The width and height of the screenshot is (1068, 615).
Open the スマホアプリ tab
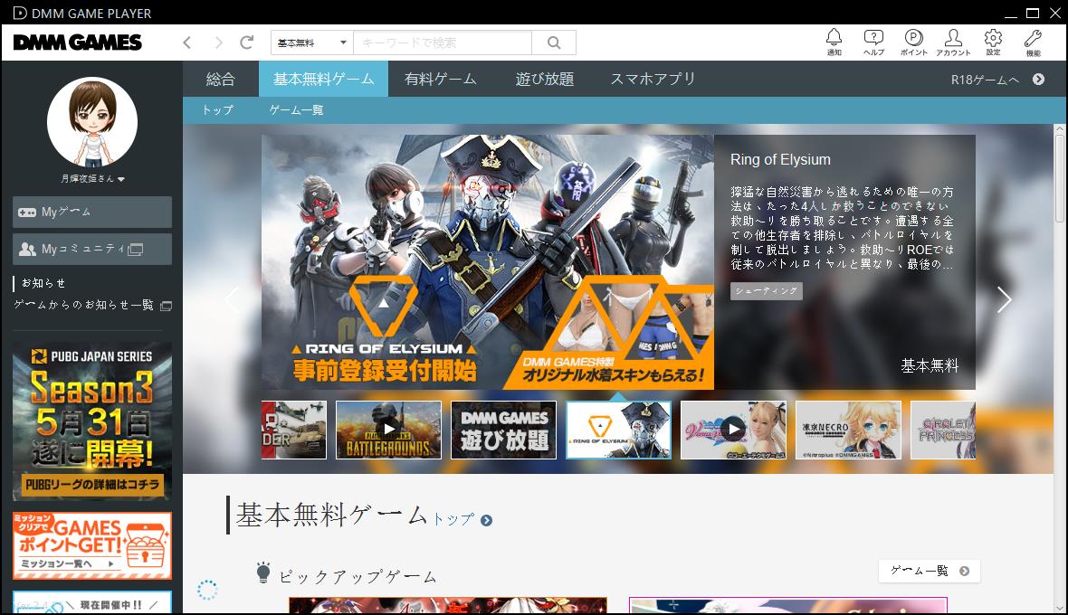click(653, 79)
